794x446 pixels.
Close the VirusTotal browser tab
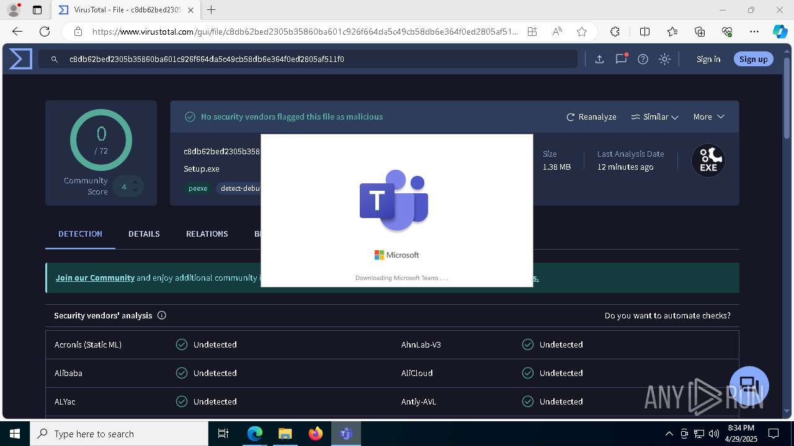pyautogui.click(x=190, y=10)
